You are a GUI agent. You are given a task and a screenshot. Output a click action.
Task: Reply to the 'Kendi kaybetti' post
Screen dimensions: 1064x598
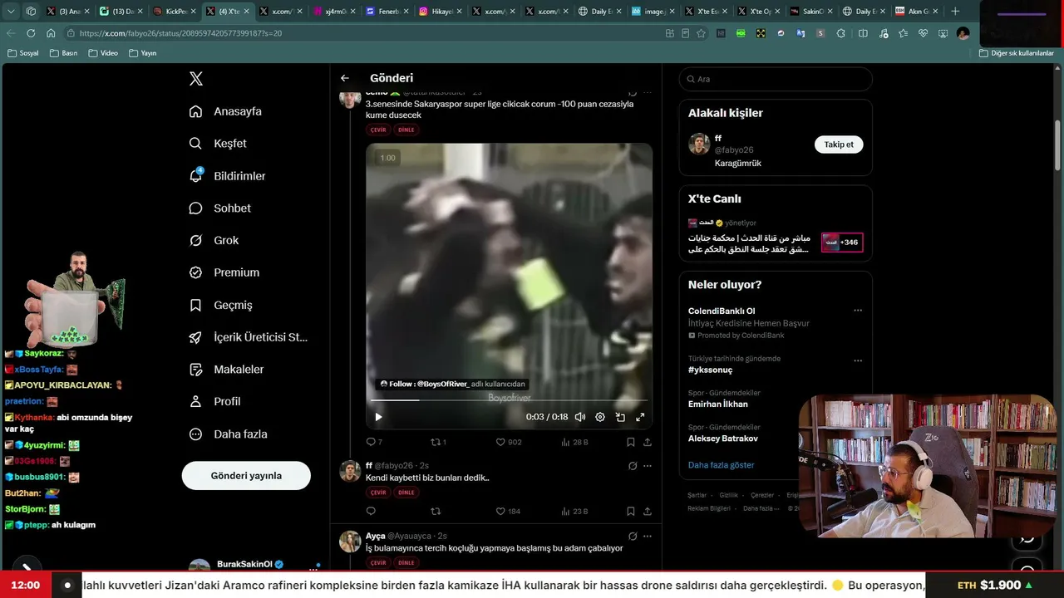click(x=371, y=511)
